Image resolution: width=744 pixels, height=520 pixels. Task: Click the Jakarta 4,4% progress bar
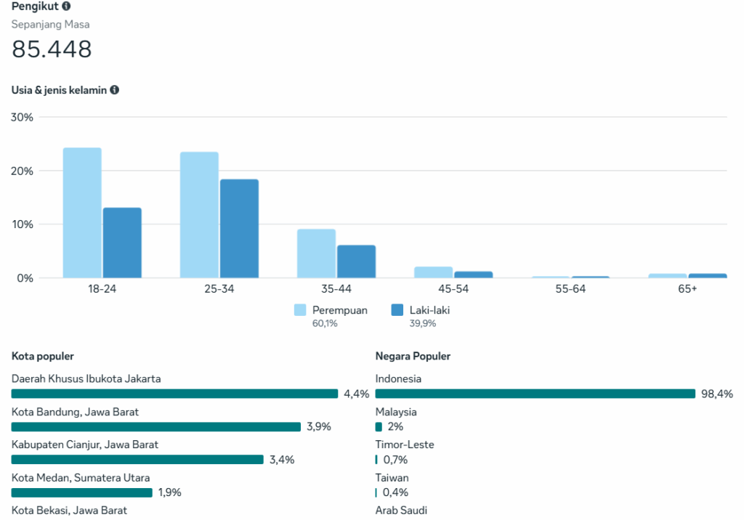click(174, 394)
